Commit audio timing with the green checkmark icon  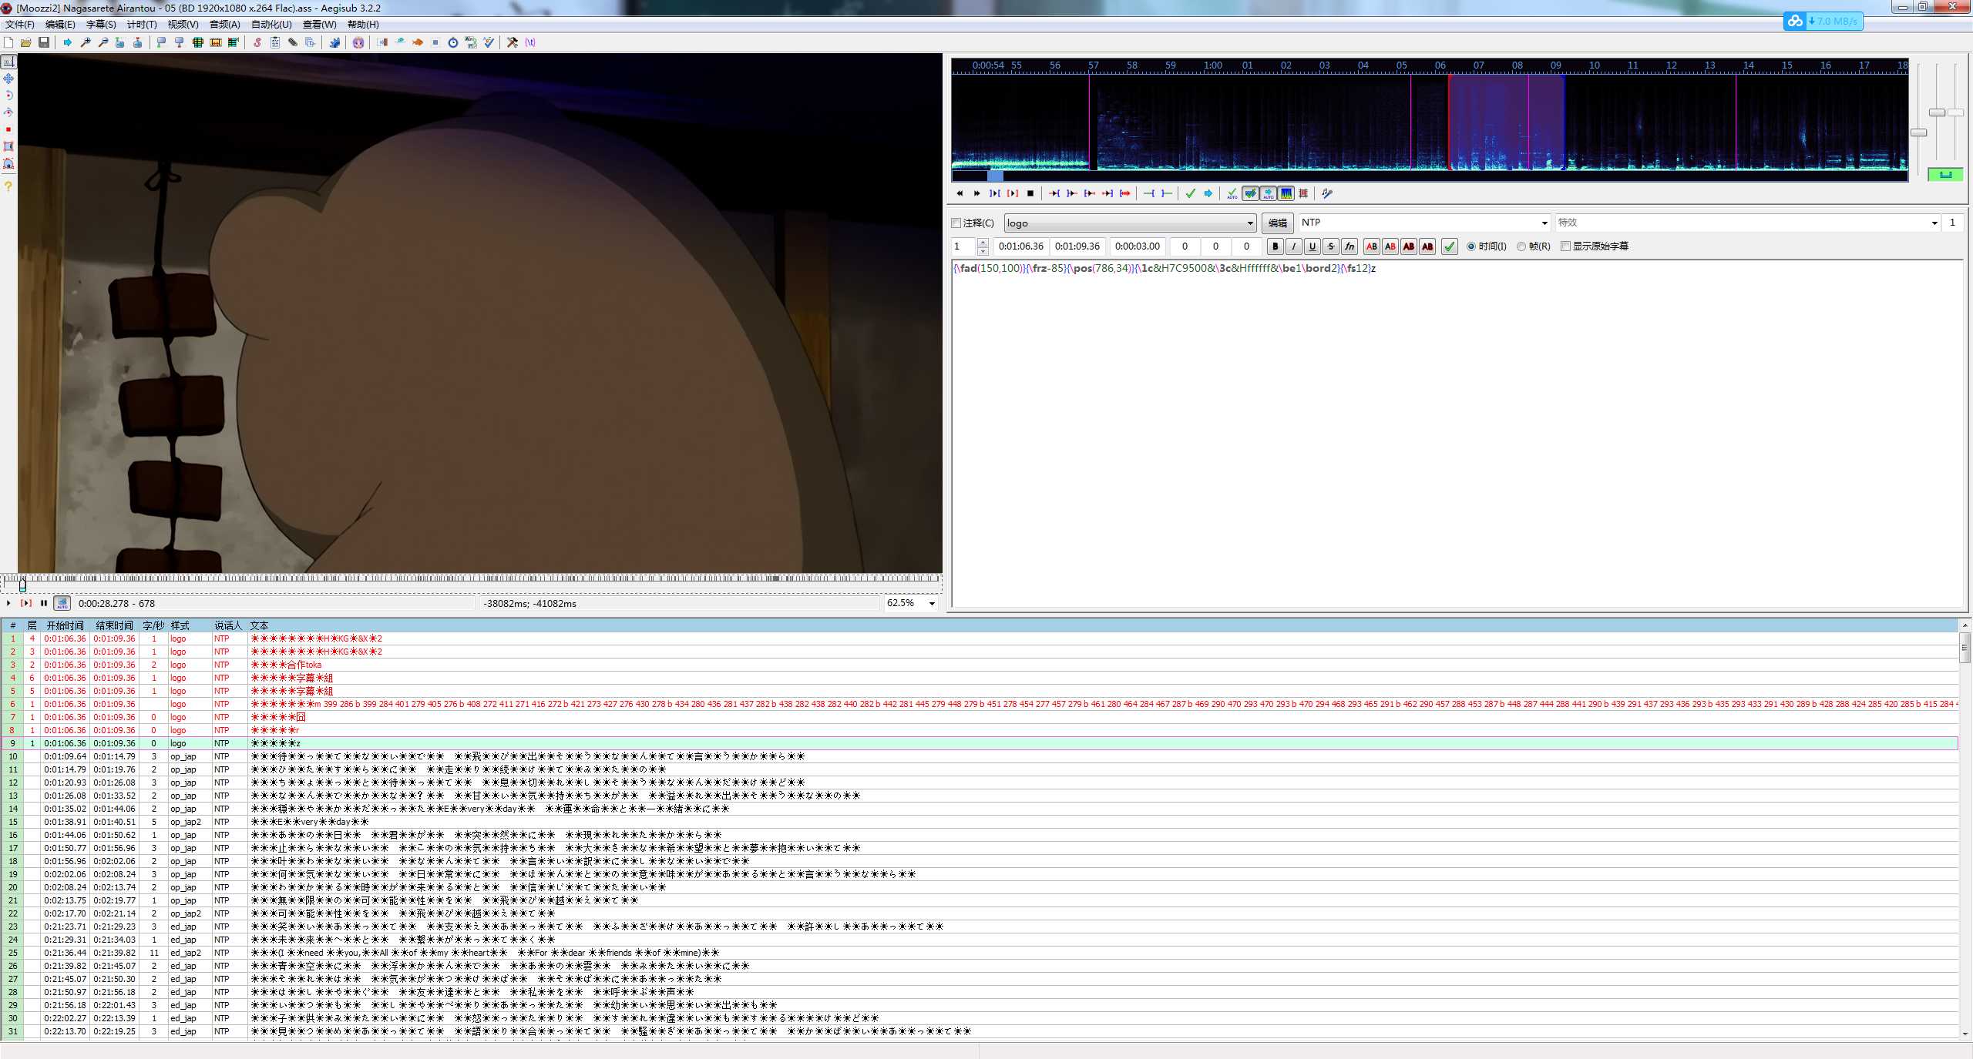(x=1191, y=193)
